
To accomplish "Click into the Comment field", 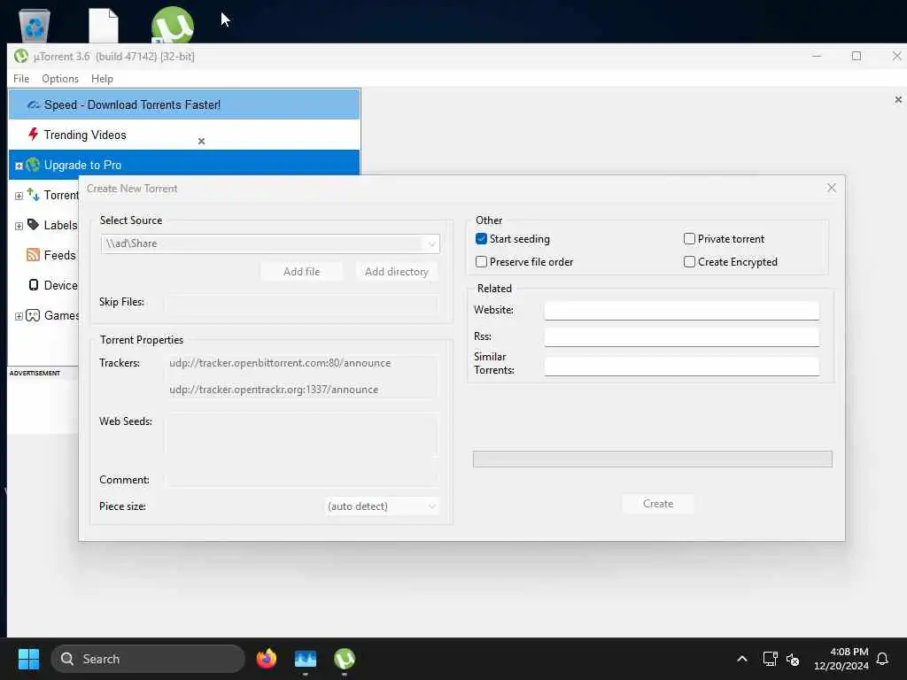I will point(301,480).
